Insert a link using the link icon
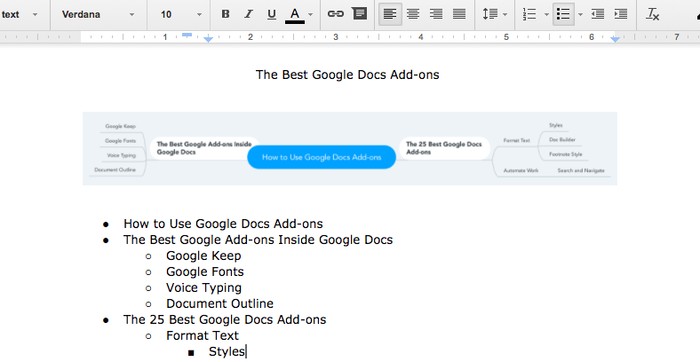This screenshot has width=700, height=362. point(335,14)
